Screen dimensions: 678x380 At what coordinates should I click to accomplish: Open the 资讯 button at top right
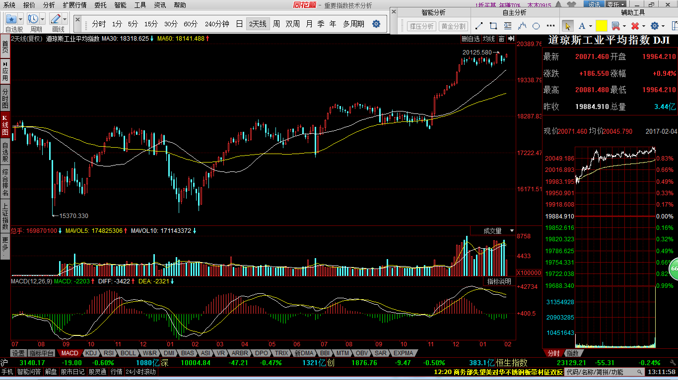pos(594,4)
